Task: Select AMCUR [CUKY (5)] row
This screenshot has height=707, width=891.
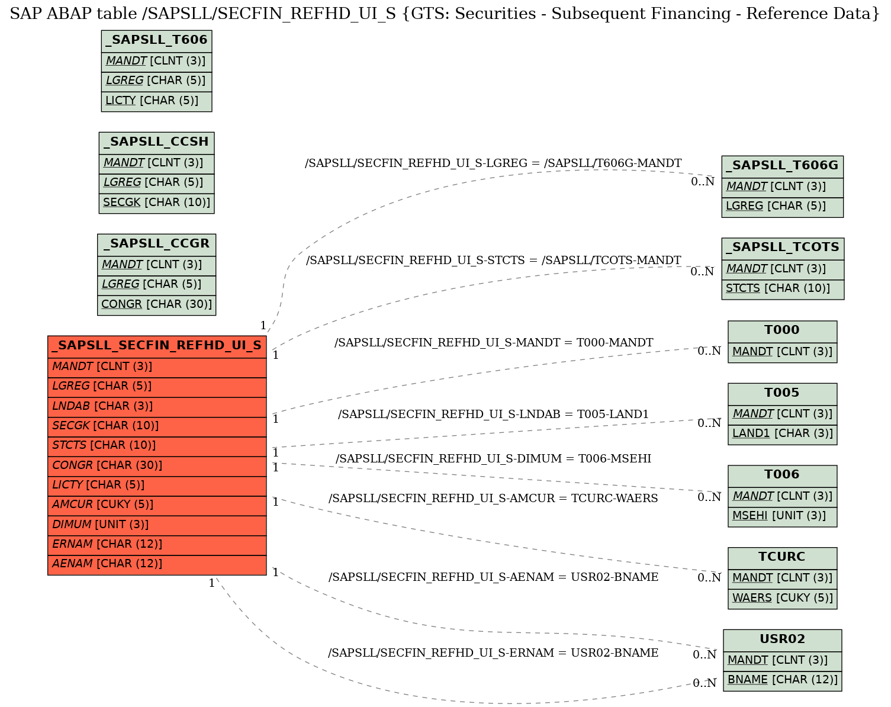Action: (x=157, y=505)
